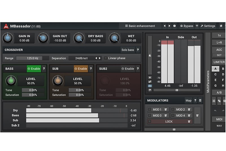Click the home icon in the top bar
The width and height of the screenshot is (226, 151).
[x=221, y=26]
